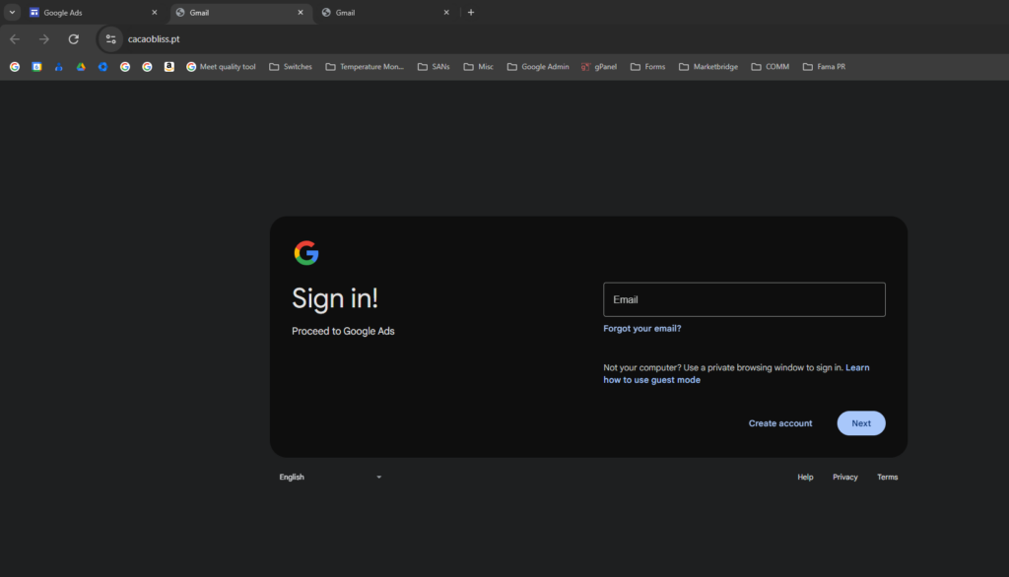Click the Next button
Screen dimensions: 1009x577
861,423
